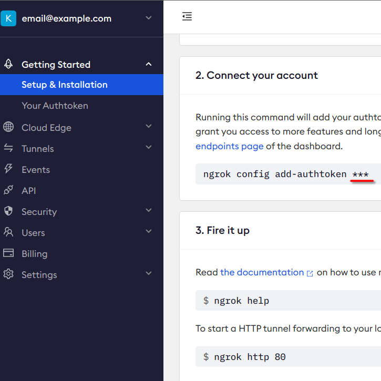381x381 pixels.
Task: Click the Billing credit card icon
Action: point(8,253)
